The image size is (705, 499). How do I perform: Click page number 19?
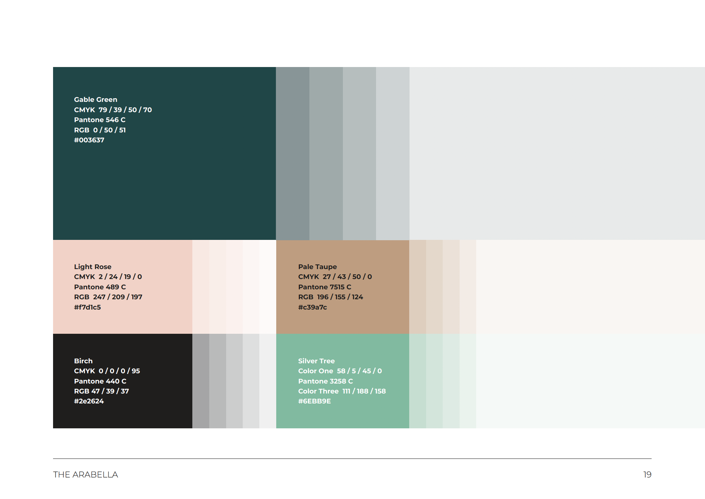click(647, 474)
